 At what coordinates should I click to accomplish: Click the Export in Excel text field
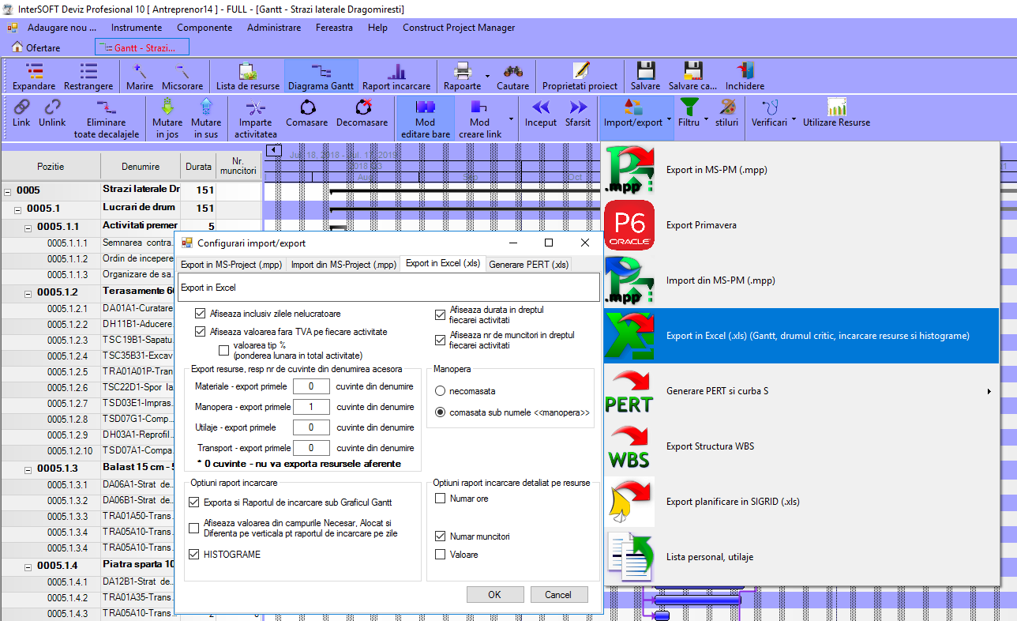(388, 288)
